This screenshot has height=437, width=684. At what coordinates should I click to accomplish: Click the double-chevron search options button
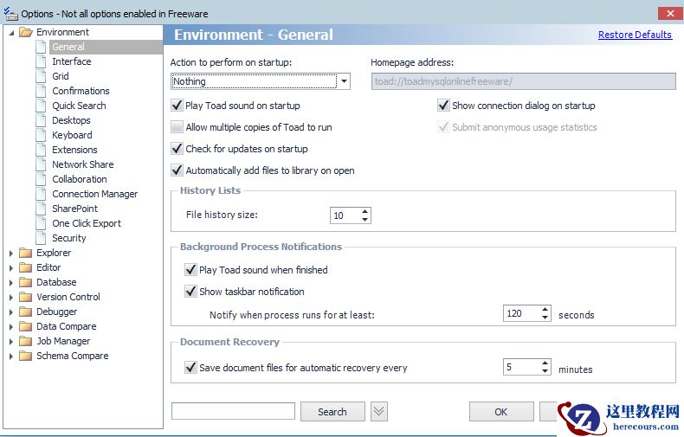pyautogui.click(x=379, y=411)
